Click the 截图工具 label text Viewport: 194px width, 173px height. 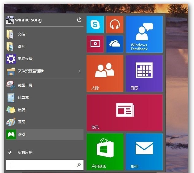(x=25, y=85)
